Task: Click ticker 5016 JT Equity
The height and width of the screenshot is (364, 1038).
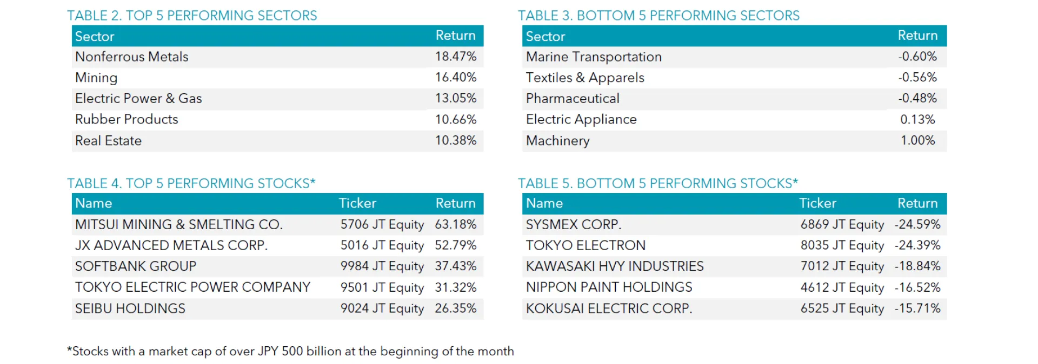Action: point(382,245)
